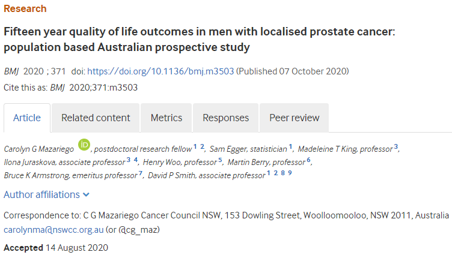Viewport: 452px width, 255px height.
Task: Open affiliation 8 after David P Smith
Action: 282,173
